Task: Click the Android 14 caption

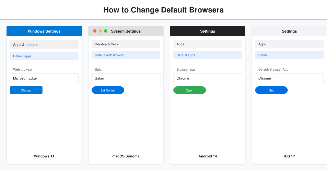Action: click(208, 156)
